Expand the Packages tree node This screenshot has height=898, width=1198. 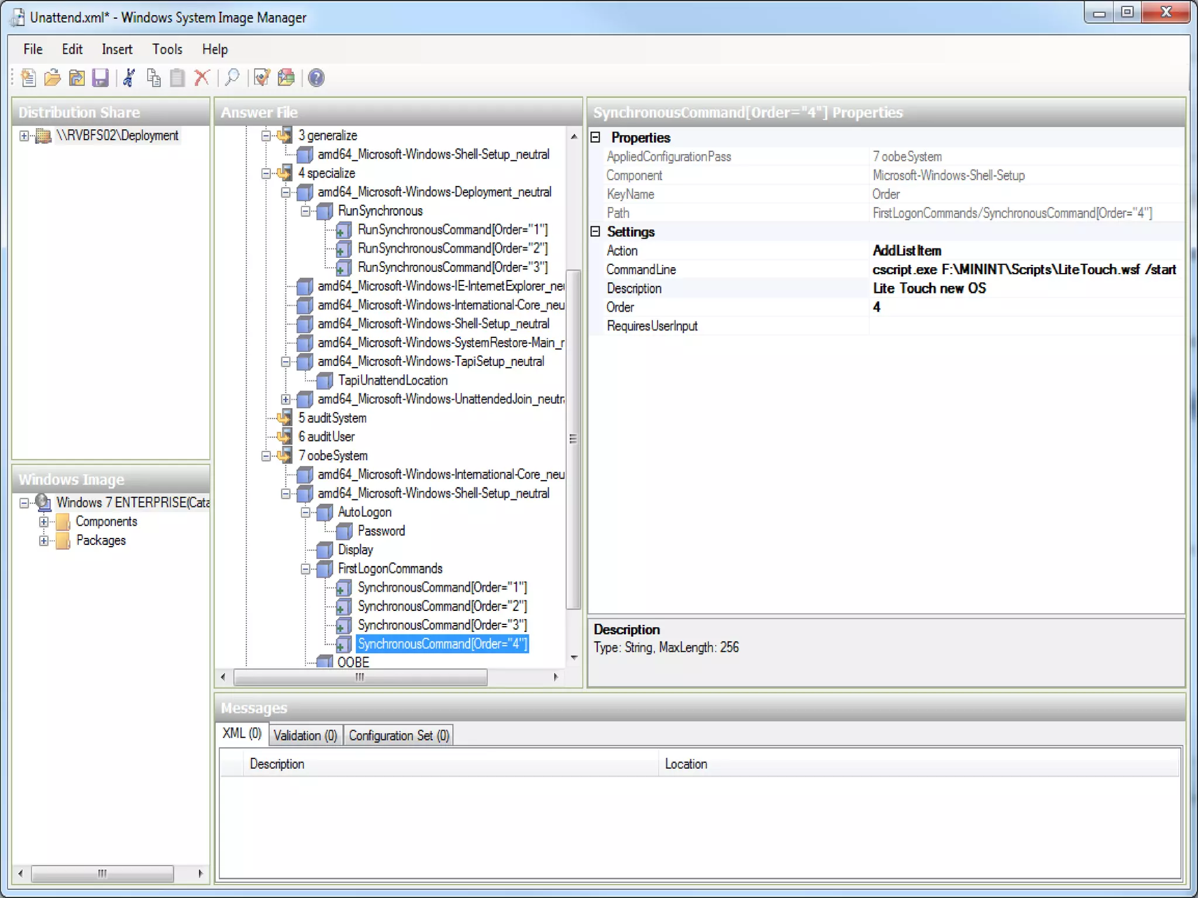[44, 540]
